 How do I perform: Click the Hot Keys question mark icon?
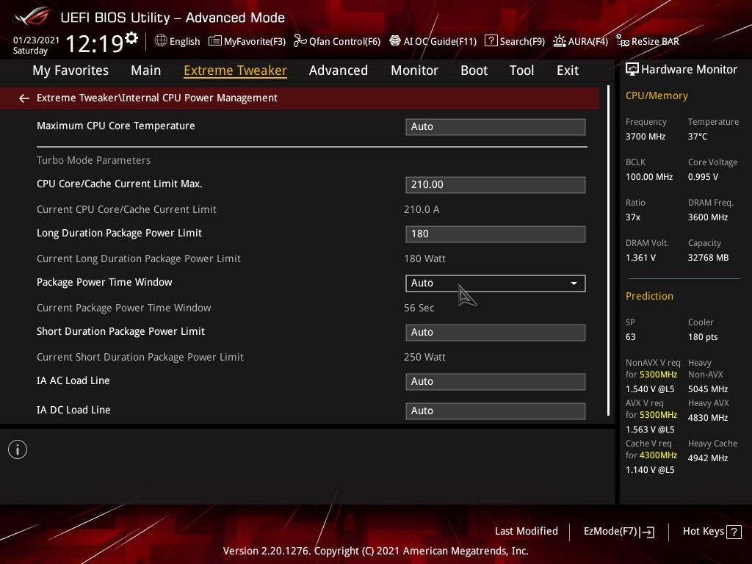coord(734,532)
